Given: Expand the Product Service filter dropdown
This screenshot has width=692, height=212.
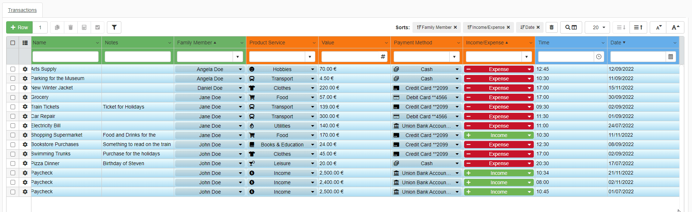Looking at the screenshot, I should coord(310,57).
